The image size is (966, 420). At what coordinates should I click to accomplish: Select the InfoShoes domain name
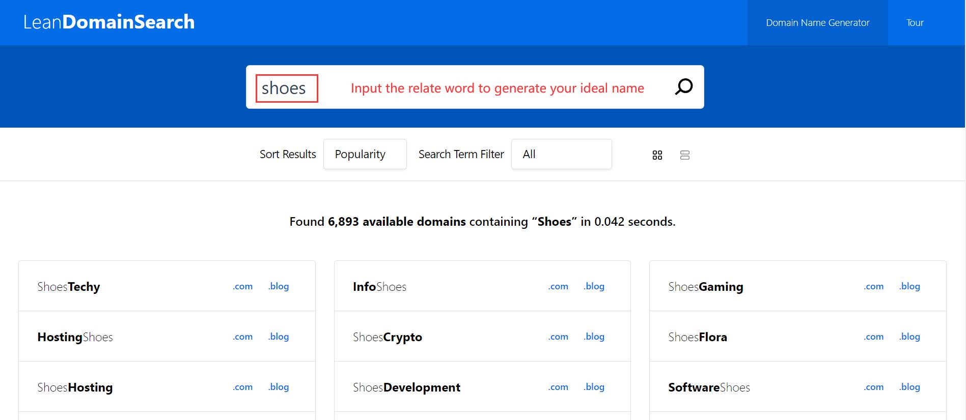coord(380,287)
